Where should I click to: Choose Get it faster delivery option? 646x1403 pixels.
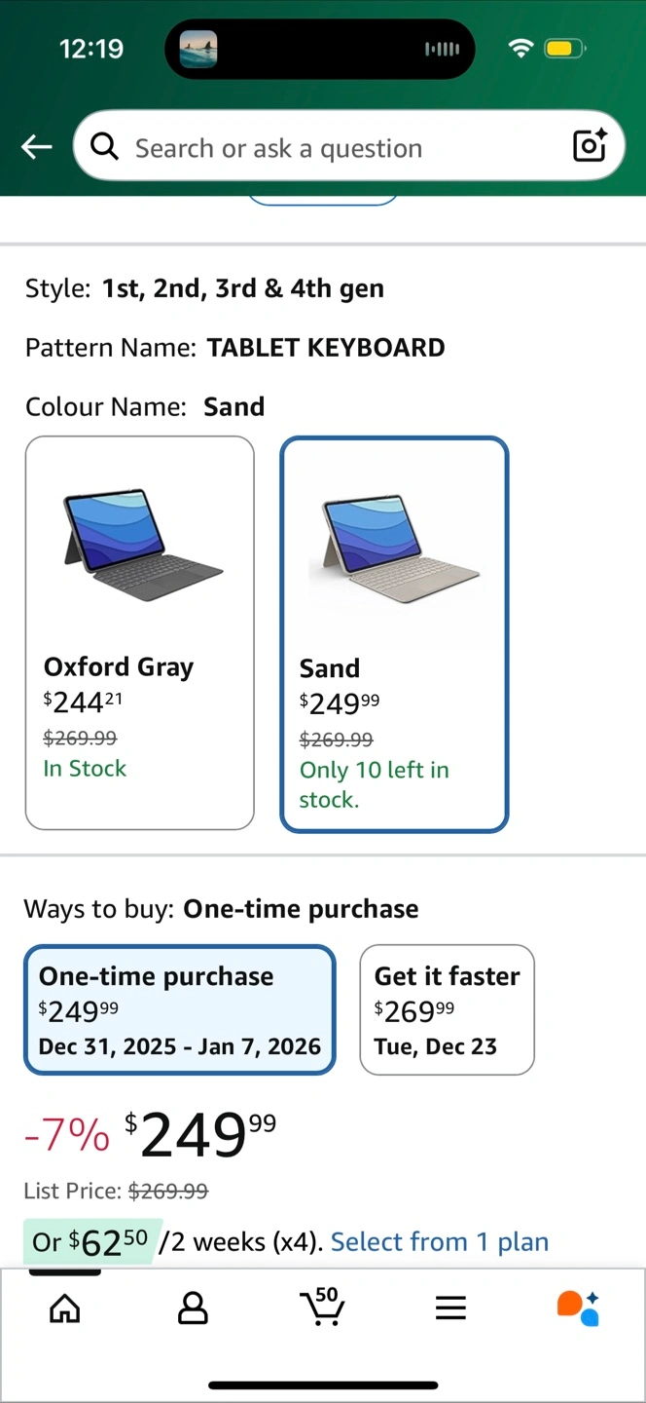click(447, 1010)
